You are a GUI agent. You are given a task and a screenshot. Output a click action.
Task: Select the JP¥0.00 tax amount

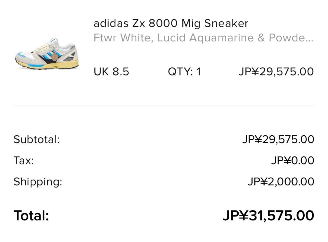pos(292,161)
